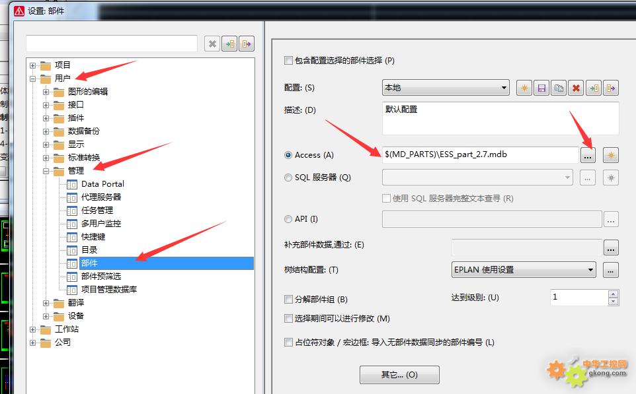Screen dimensions: 636x394
Task: Increase 达到级别 value with up arrow
Action: click(614, 294)
